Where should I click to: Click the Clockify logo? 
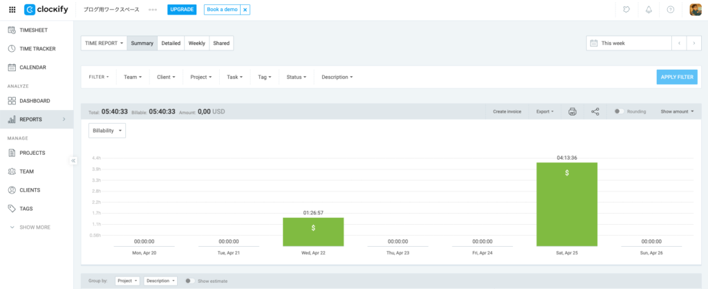[x=50, y=10]
